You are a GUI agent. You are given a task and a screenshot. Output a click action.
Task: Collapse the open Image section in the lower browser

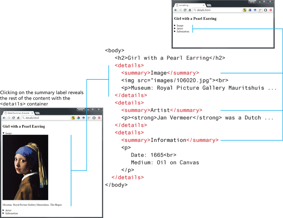tap(8, 133)
